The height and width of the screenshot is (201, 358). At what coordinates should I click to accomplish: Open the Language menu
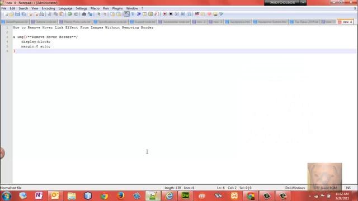[65, 8]
